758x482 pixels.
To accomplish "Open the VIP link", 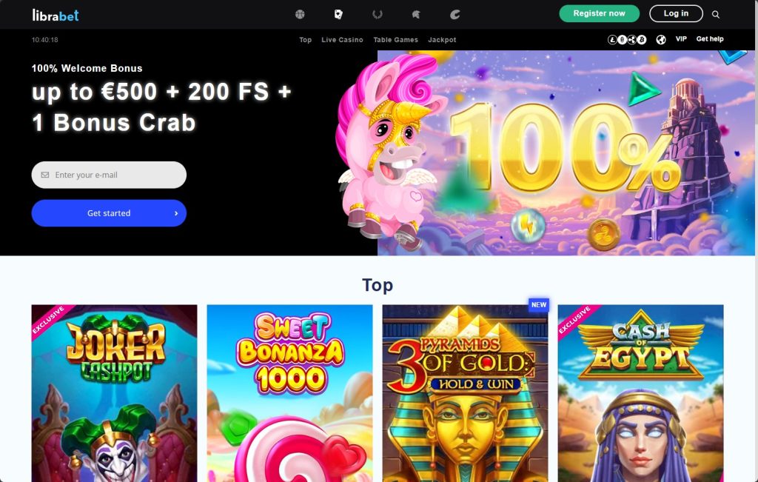I will [x=681, y=39].
